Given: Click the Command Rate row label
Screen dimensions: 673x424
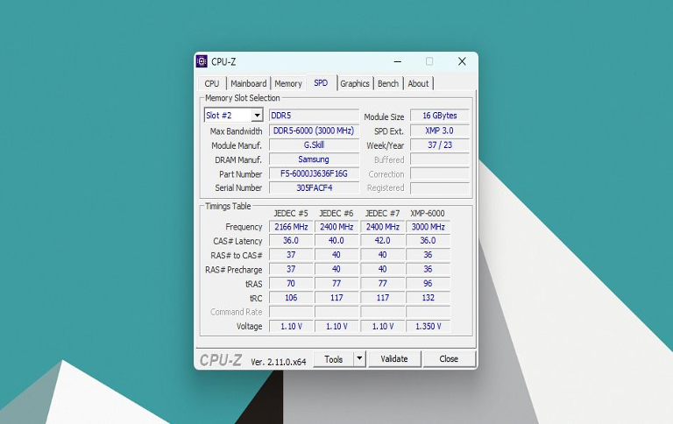Looking at the screenshot, I should [x=236, y=312].
